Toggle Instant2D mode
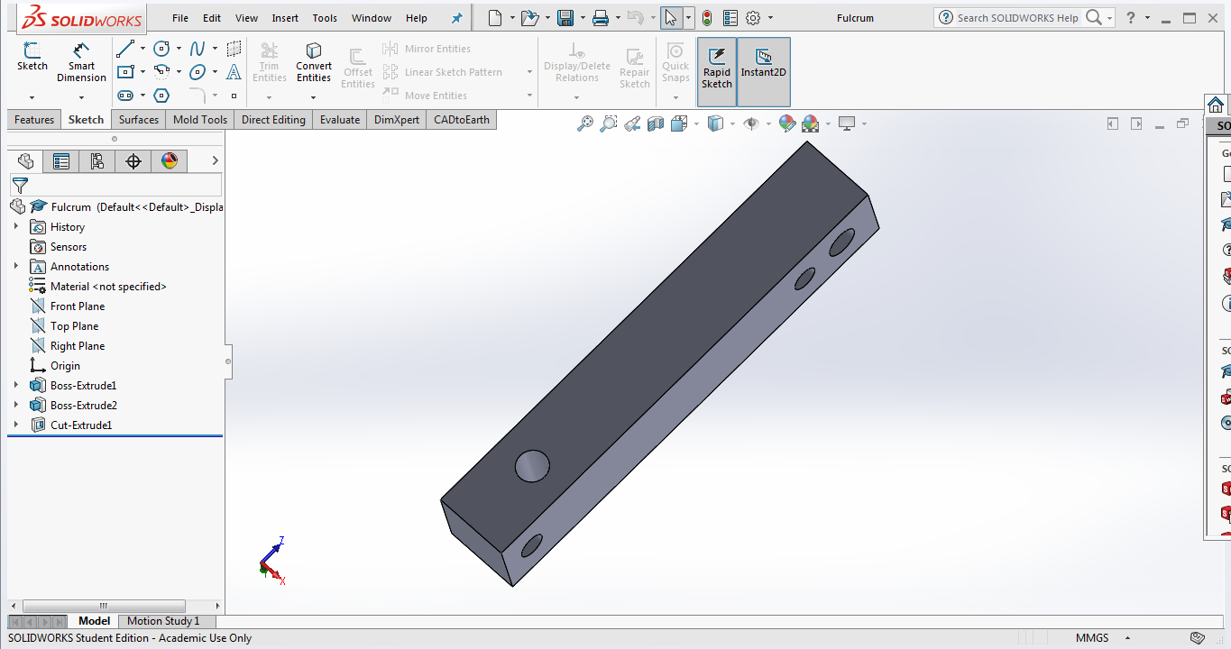This screenshot has width=1231, height=649. (764, 71)
